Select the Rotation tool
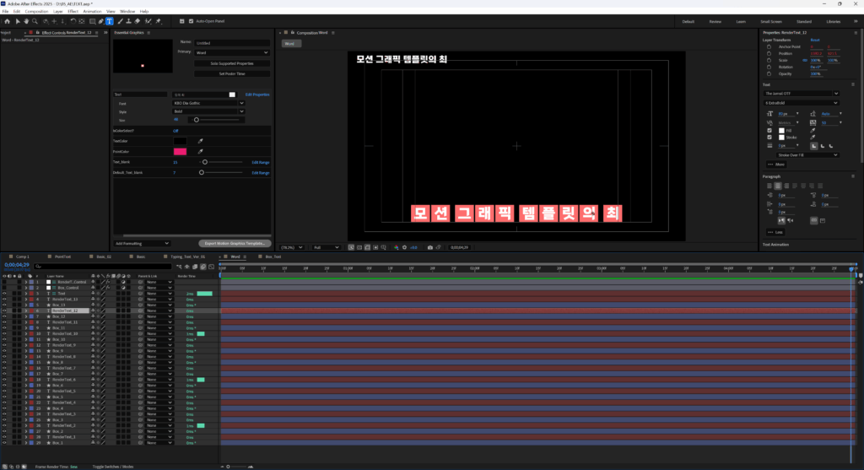The image size is (864, 470). point(73,21)
